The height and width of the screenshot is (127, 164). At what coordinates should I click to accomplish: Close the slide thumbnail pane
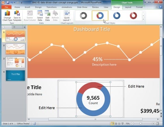[25, 27]
